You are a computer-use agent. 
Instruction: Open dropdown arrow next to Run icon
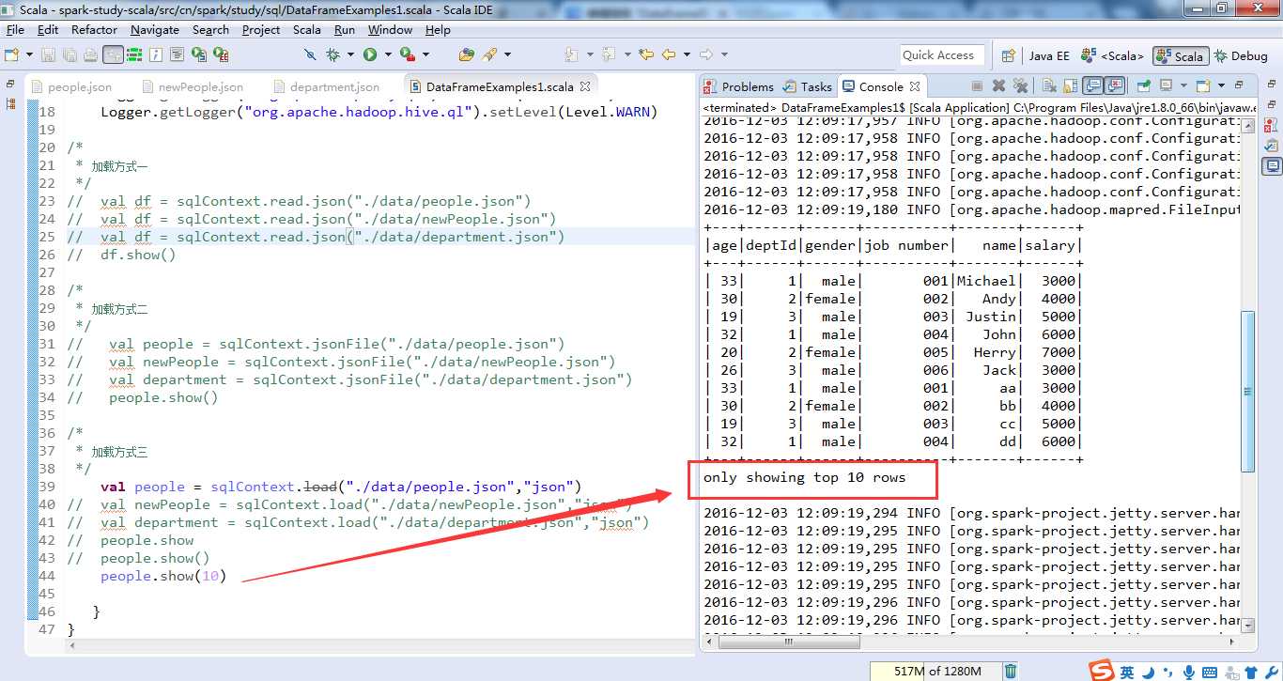click(388, 54)
